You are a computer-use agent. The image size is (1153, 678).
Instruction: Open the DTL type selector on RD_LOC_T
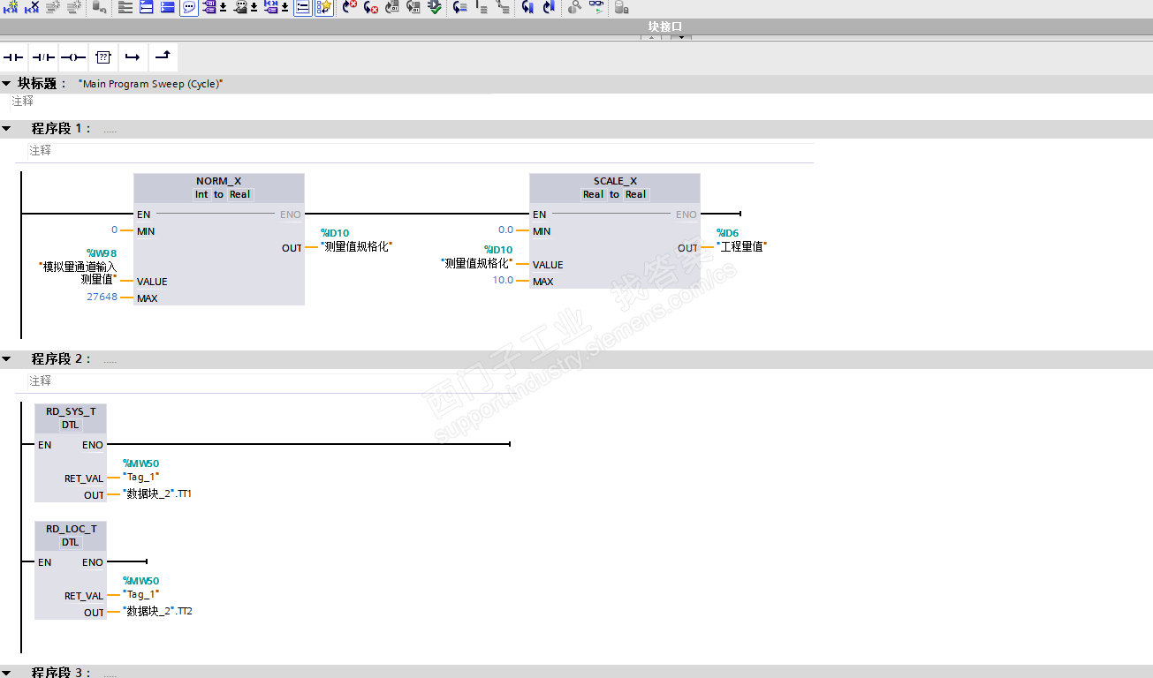tap(71, 542)
